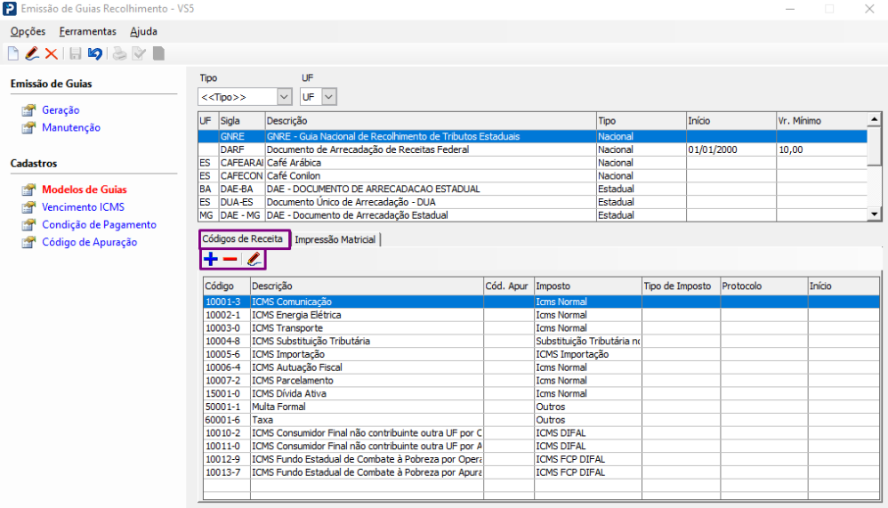Go to Condição de Pagamento

[x=99, y=225]
